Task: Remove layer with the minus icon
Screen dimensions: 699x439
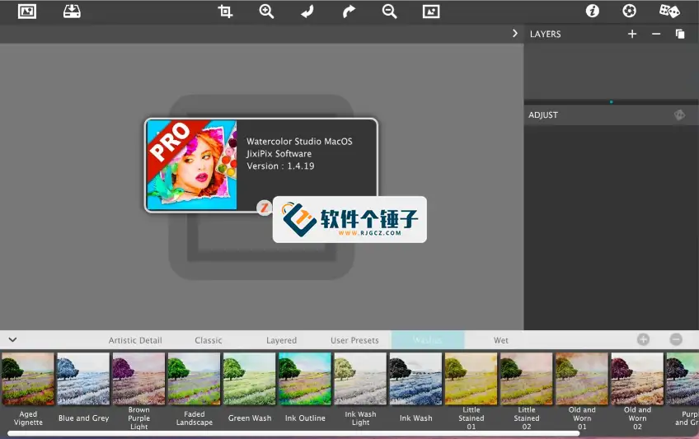Action: (656, 34)
